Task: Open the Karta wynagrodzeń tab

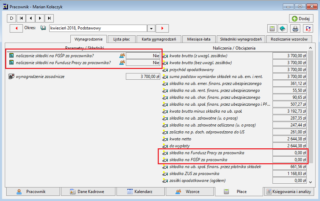Action: 159,39
